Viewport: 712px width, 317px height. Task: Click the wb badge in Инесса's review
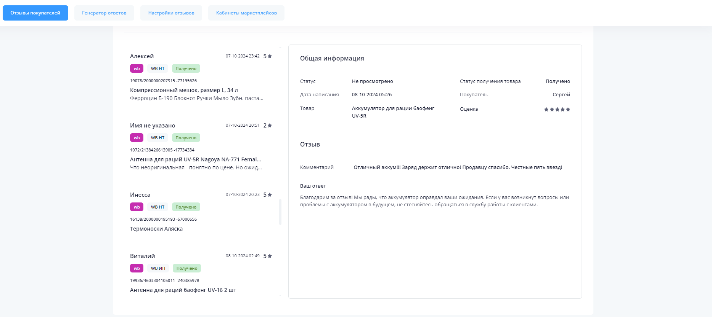[137, 207]
